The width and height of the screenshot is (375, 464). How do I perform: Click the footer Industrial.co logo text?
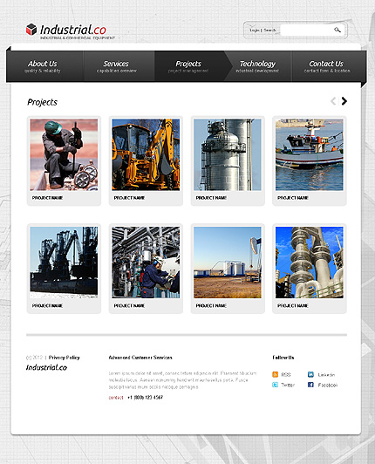coord(46,367)
